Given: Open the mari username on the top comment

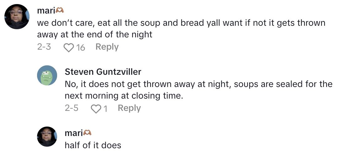Looking at the screenshot, I should [46, 11].
